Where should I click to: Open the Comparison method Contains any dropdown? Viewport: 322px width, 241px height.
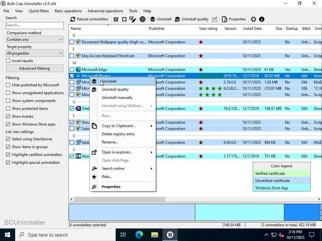click(x=35, y=40)
